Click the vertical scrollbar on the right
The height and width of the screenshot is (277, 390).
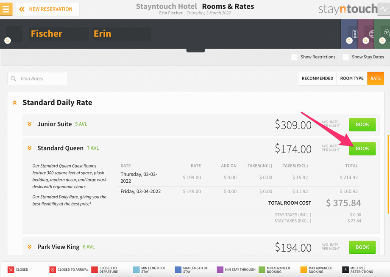[388, 174]
